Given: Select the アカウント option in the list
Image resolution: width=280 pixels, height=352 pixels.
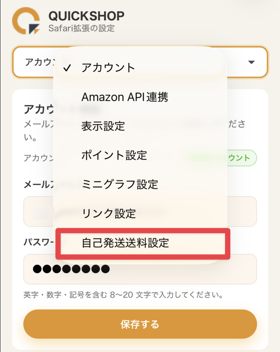Looking at the screenshot, I should (108, 68).
